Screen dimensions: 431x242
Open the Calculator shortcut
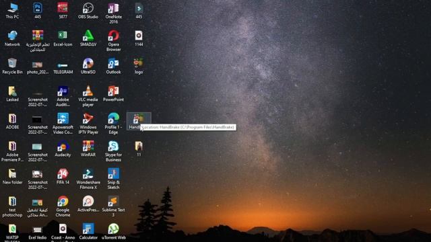click(x=88, y=232)
